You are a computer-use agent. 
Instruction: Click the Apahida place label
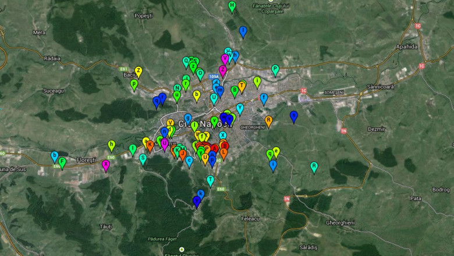click(x=407, y=47)
